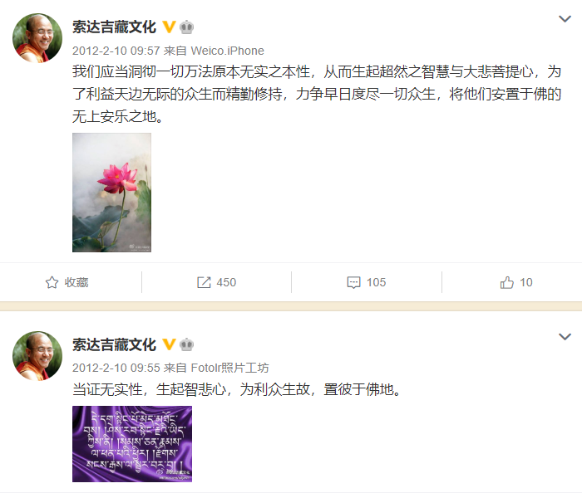Open timestamp 2012-2-10 09:57 of the first post

(116, 51)
